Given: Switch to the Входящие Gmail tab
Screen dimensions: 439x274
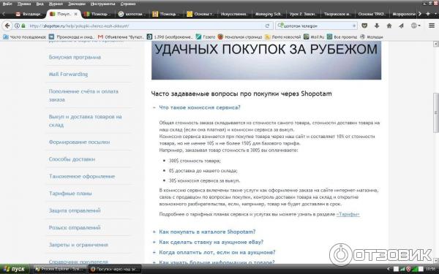Looking at the screenshot, I should pos(29,14).
